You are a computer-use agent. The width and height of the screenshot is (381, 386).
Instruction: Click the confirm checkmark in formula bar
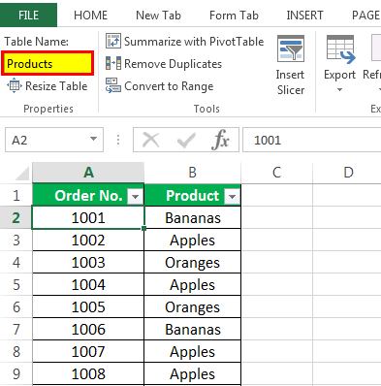point(186,140)
